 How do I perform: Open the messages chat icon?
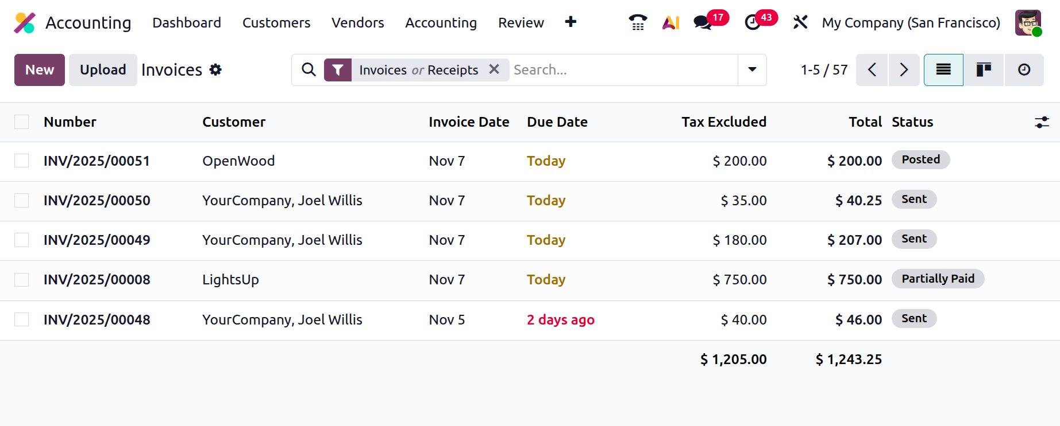pyautogui.click(x=702, y=22)
